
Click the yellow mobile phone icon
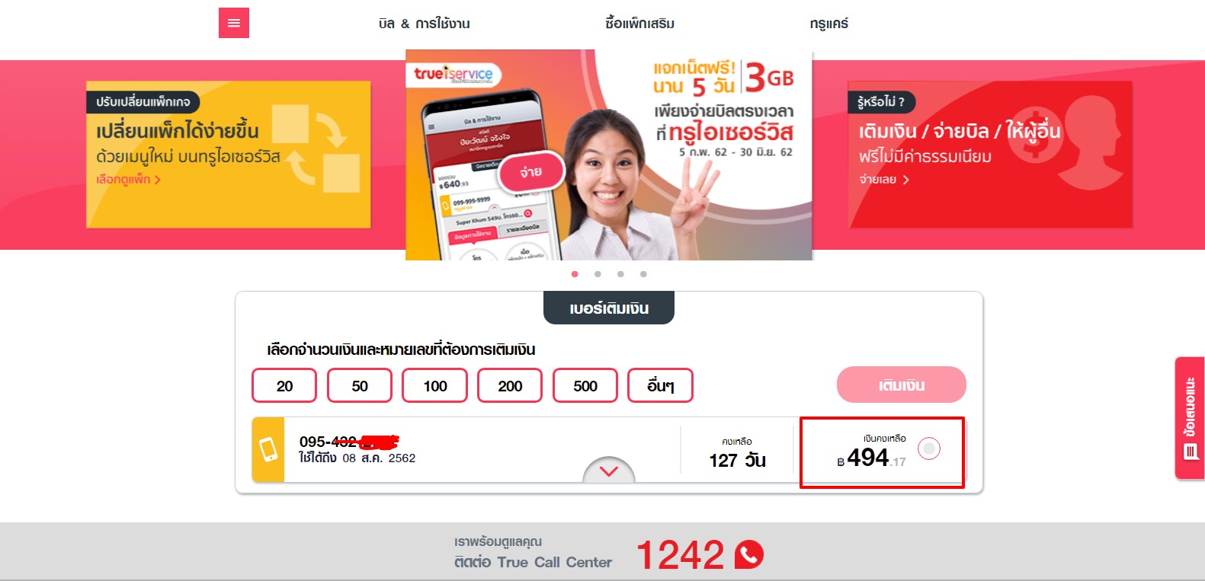[x=268, y=449]
